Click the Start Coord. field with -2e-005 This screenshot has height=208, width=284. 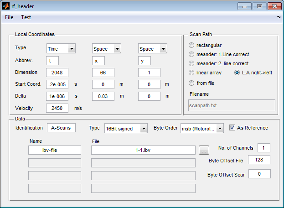57,84
